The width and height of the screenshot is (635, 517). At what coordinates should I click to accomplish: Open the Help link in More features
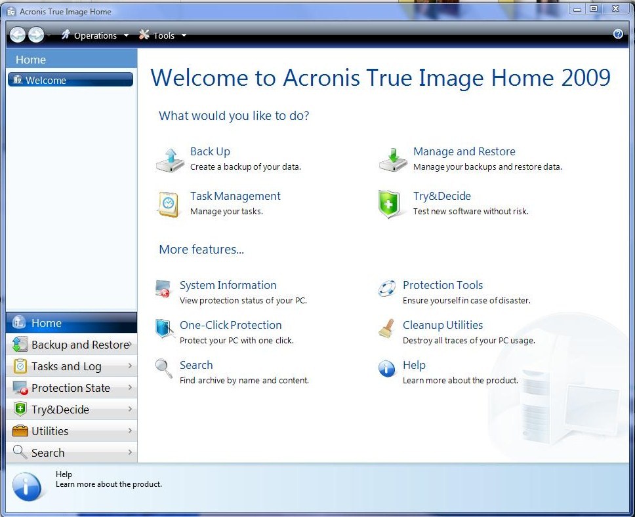[414, 365]
